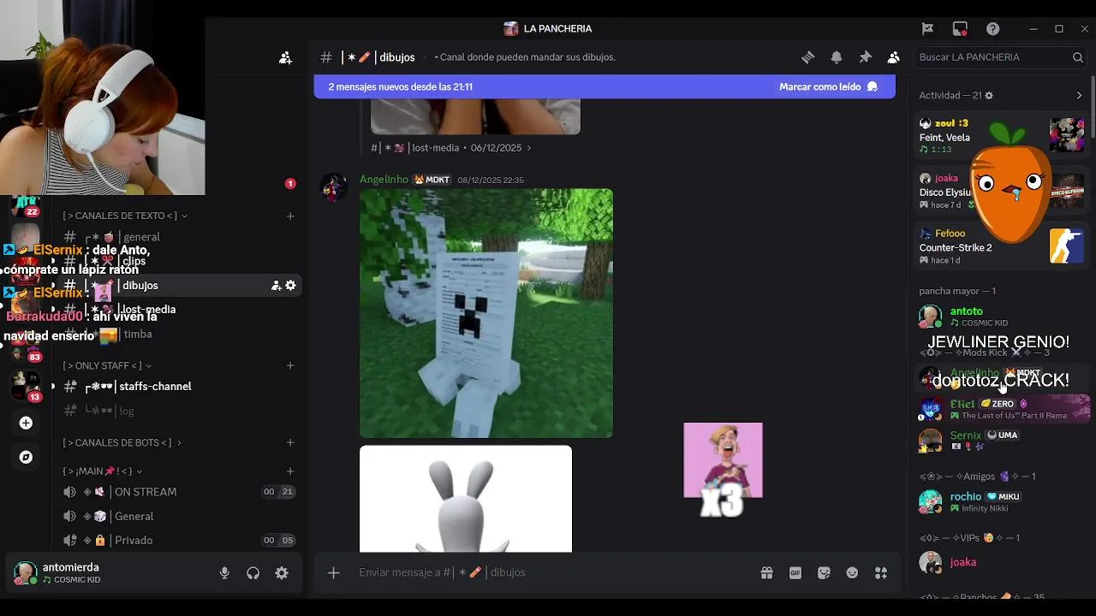Open the timba channel

coord(180,335)
